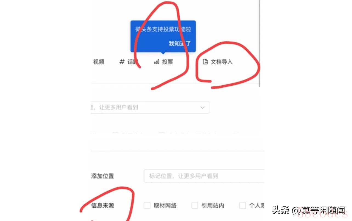Image resolution: width=352 pixels, height=221 pixels.
Task: Dismiss the tooltip with 我知道了
Action: [180, 43]
